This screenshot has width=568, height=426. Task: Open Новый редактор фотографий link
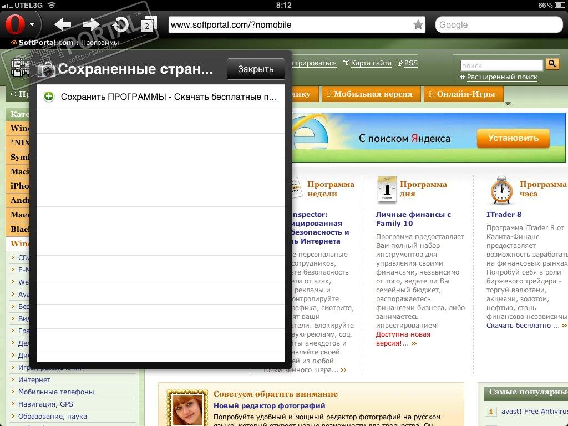269,405
